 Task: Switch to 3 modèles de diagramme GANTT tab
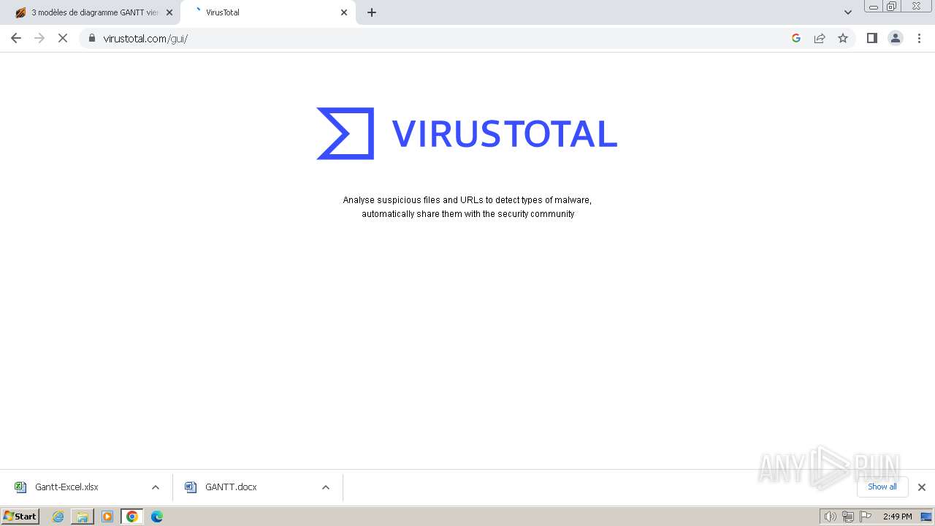click(x=94, y=12)
